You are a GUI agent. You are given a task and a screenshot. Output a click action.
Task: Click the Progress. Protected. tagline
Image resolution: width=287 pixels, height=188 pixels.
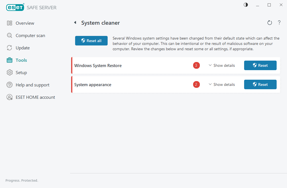[22, 180]
